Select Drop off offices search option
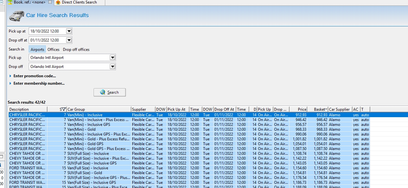Image resolution: width=408 pixels, height=188 pixels. [76, 50]
